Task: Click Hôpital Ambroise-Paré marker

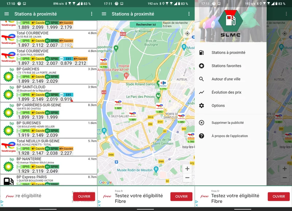Action: 126,76
